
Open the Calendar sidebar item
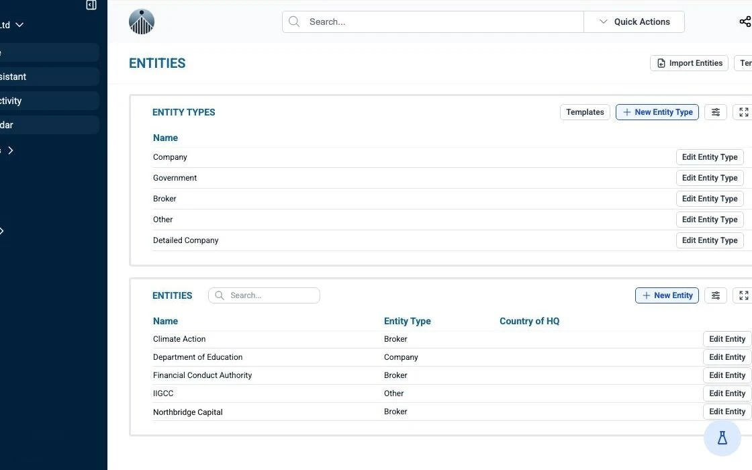pos(50,125)
